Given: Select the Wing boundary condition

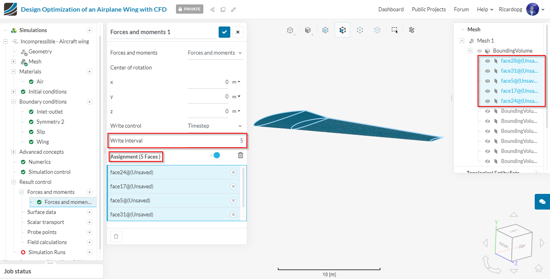Looking at the screenshot, I should pos(43,142).
